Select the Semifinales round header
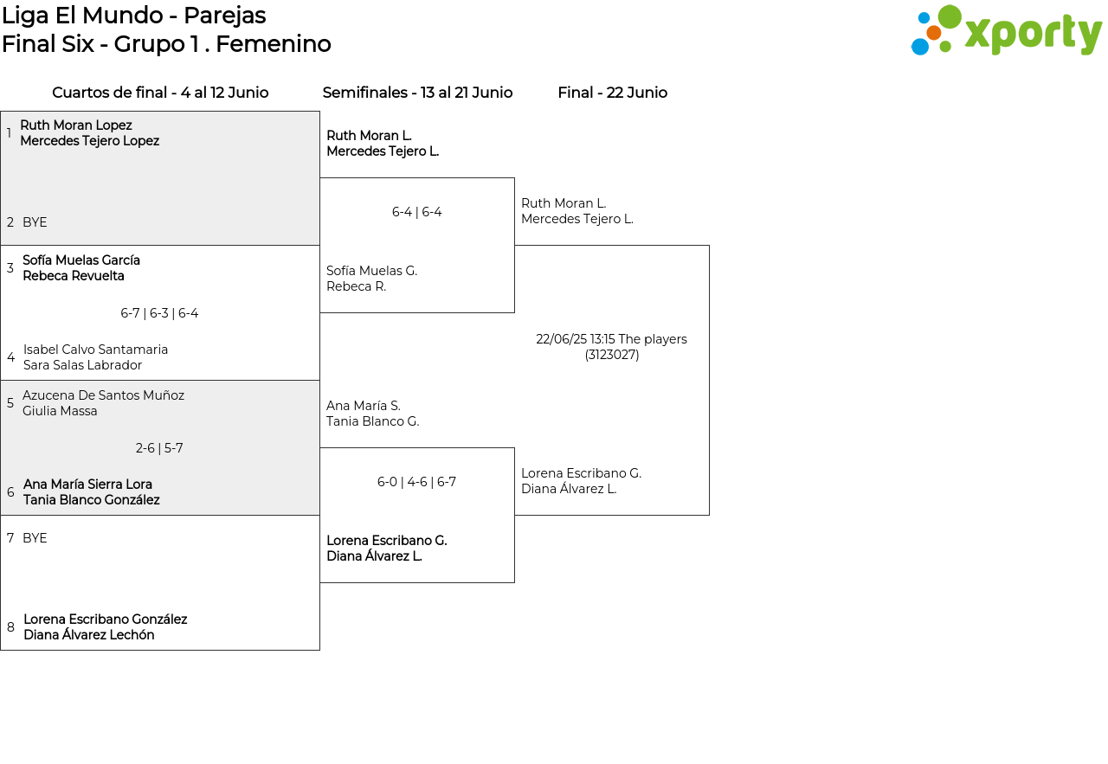 [x=417, y=93]
